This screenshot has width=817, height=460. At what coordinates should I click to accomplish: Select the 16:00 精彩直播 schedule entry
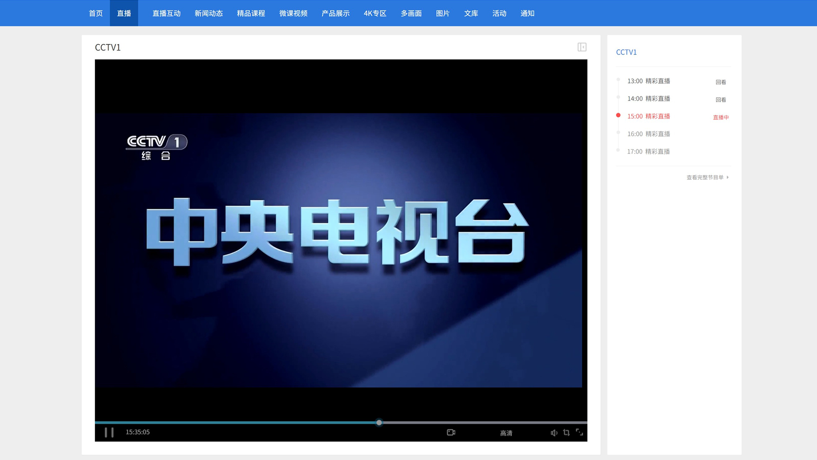pyautogui.click(x=648, y=134)
